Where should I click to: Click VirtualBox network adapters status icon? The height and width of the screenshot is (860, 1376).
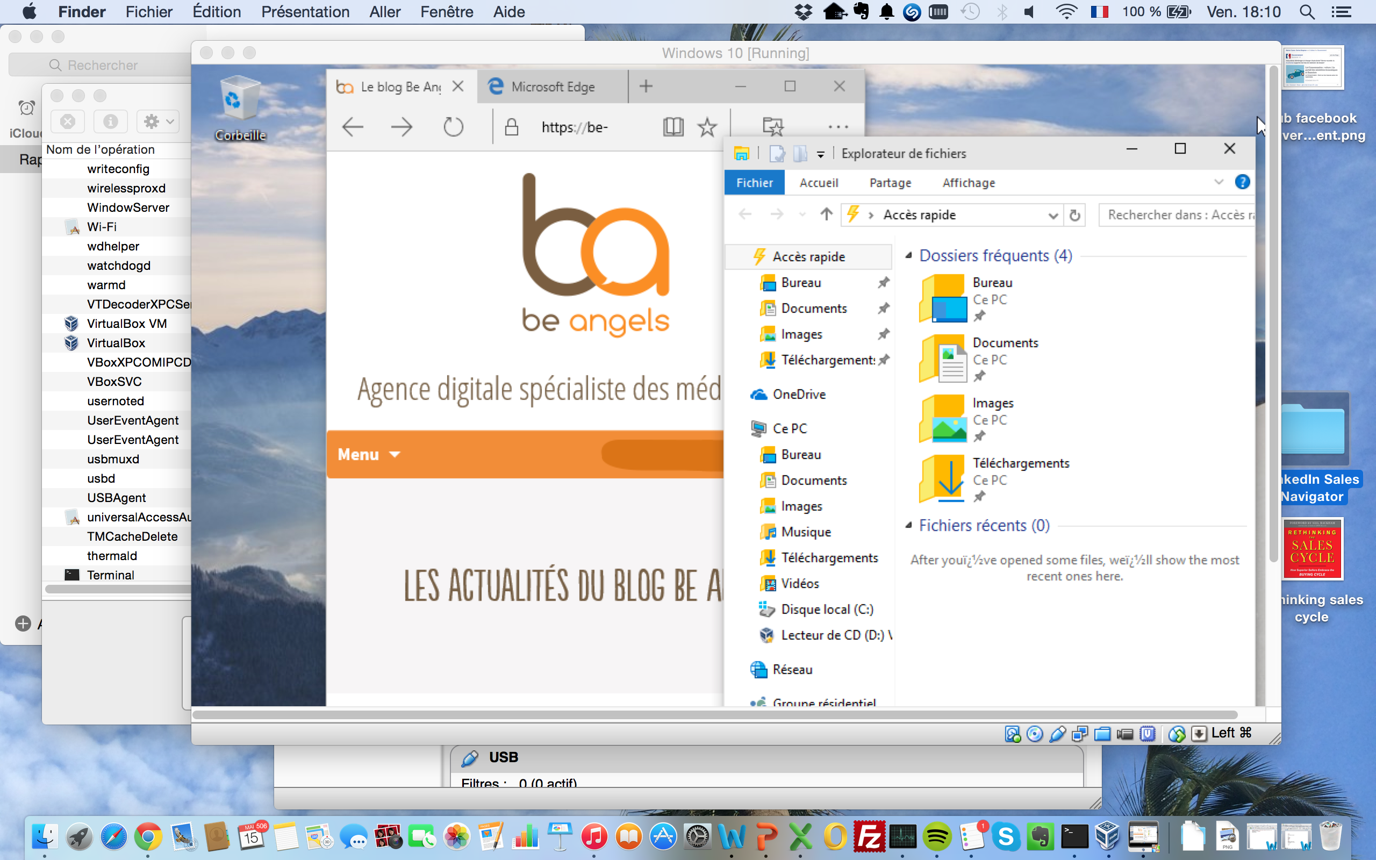tap(1079, 734)
